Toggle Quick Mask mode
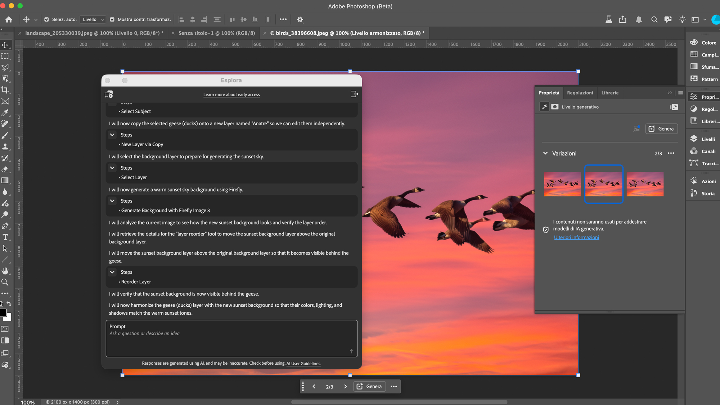 click(x=5, y=329)
